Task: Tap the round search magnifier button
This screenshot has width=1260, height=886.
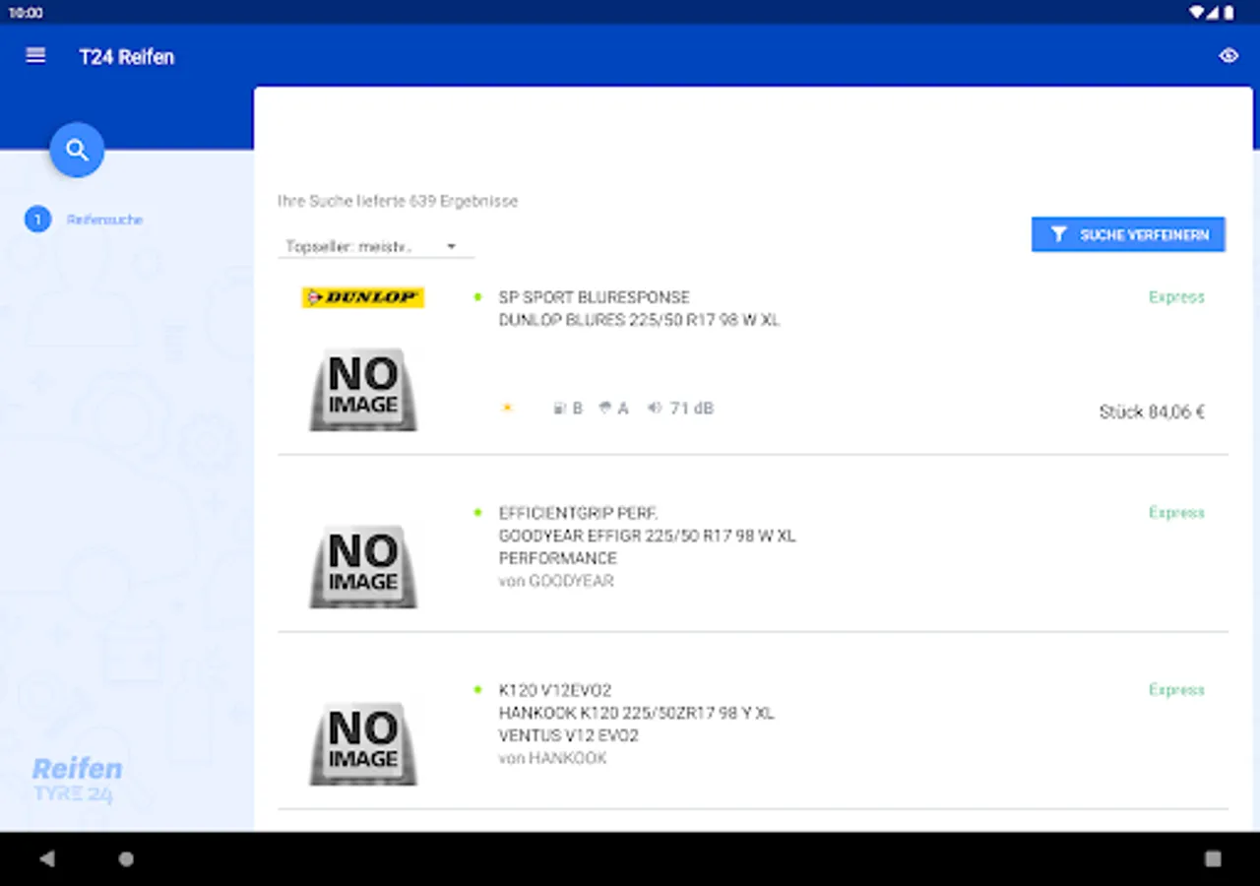Action: pos(77,150)
